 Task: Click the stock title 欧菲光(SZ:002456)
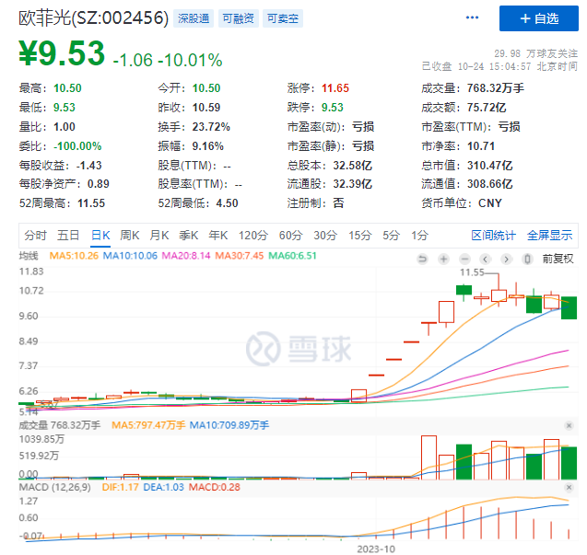(x=94, y=18)
